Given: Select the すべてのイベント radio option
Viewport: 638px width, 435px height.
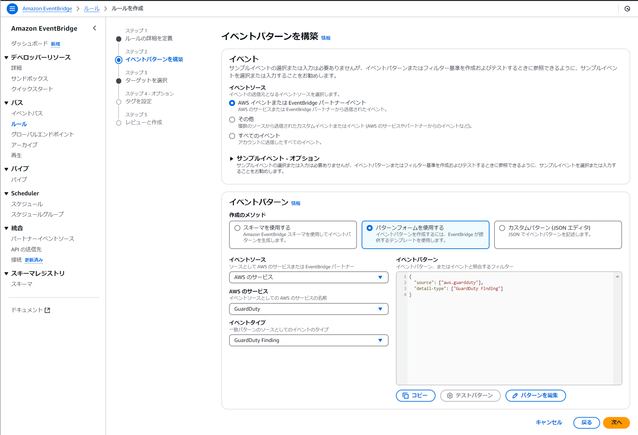Looking at the screenshot, I should (x=232, y=136).
